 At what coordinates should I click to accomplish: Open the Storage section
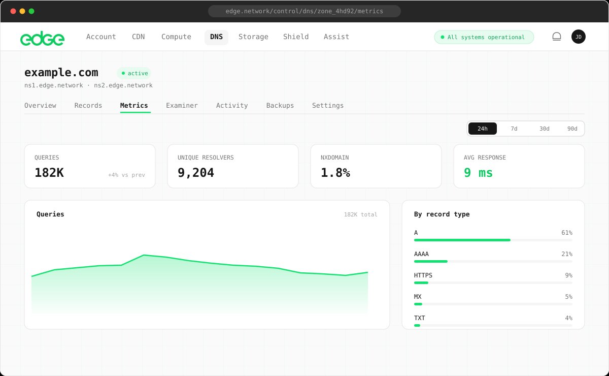[253, 37]
